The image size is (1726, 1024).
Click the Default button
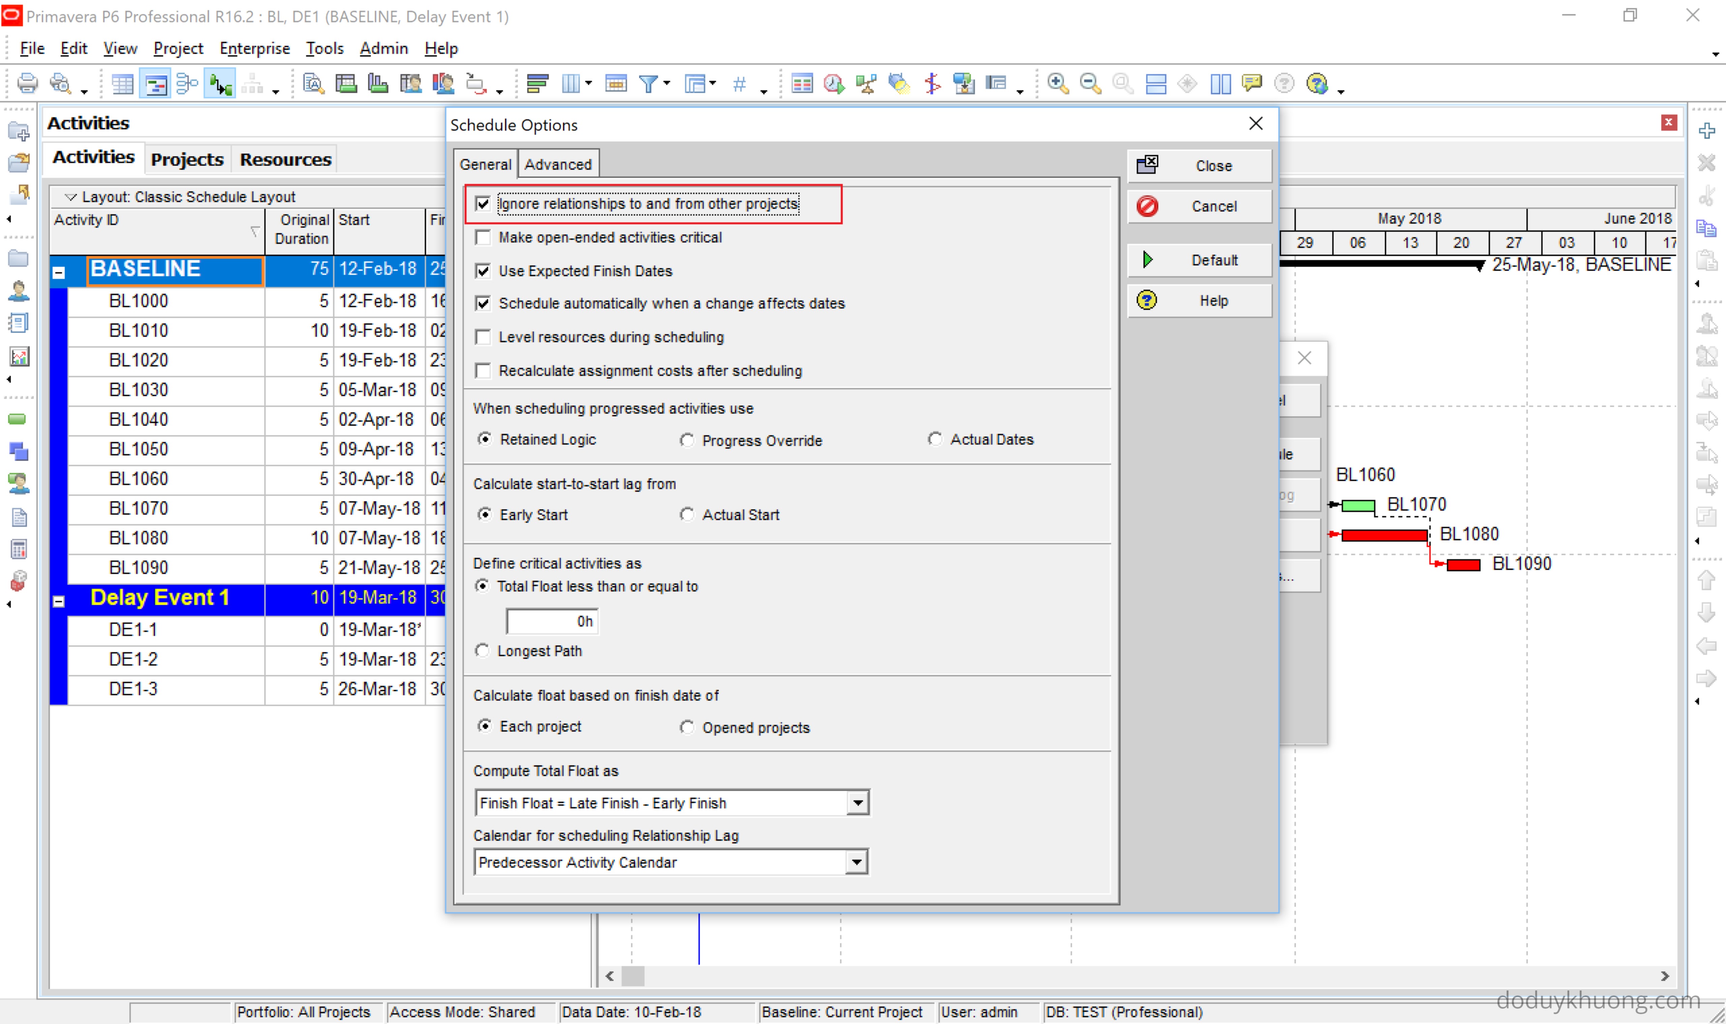tap(1199, 260)
